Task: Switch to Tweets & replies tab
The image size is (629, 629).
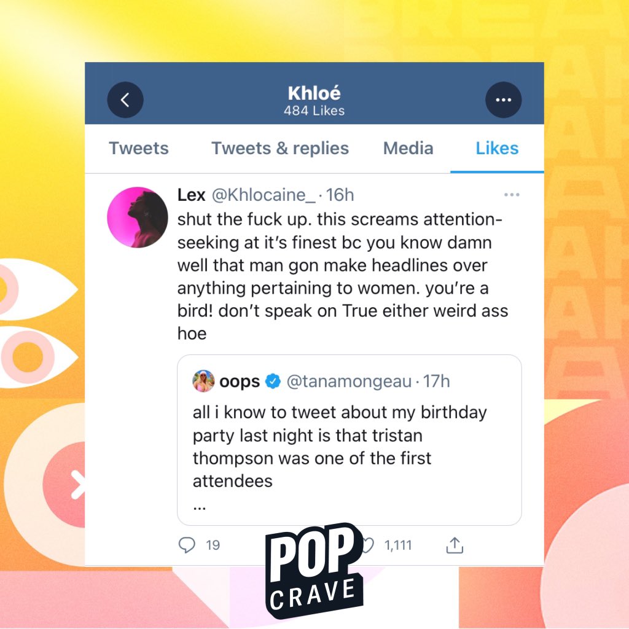Action: click(280, 149)
